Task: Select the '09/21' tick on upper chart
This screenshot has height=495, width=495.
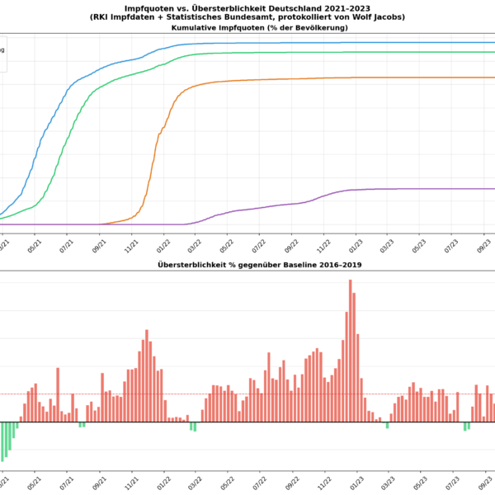Action: [101, 244]
